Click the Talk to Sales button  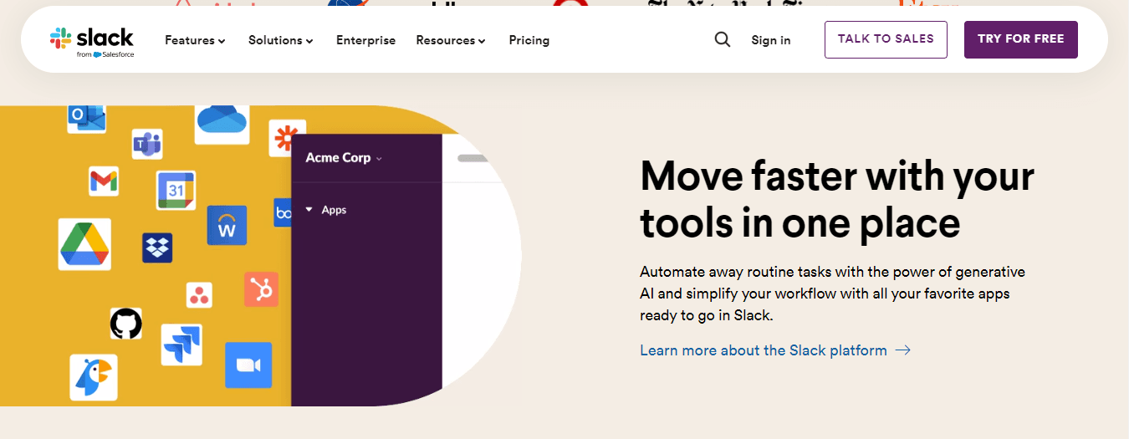886,39
